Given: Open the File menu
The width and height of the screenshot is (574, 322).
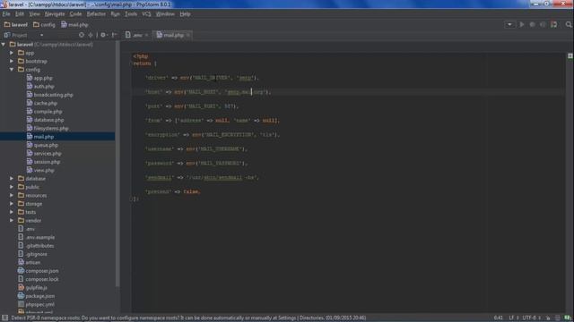Looking at the screenshot, I should [6, 14].
